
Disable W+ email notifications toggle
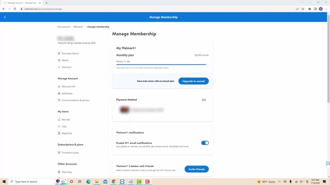coord(205,143)
